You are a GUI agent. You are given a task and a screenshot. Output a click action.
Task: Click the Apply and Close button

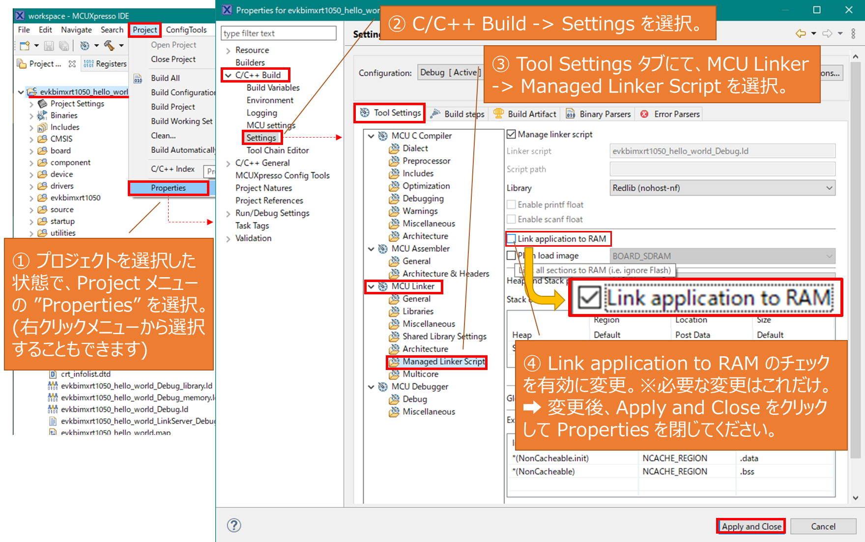click(751, 526)
